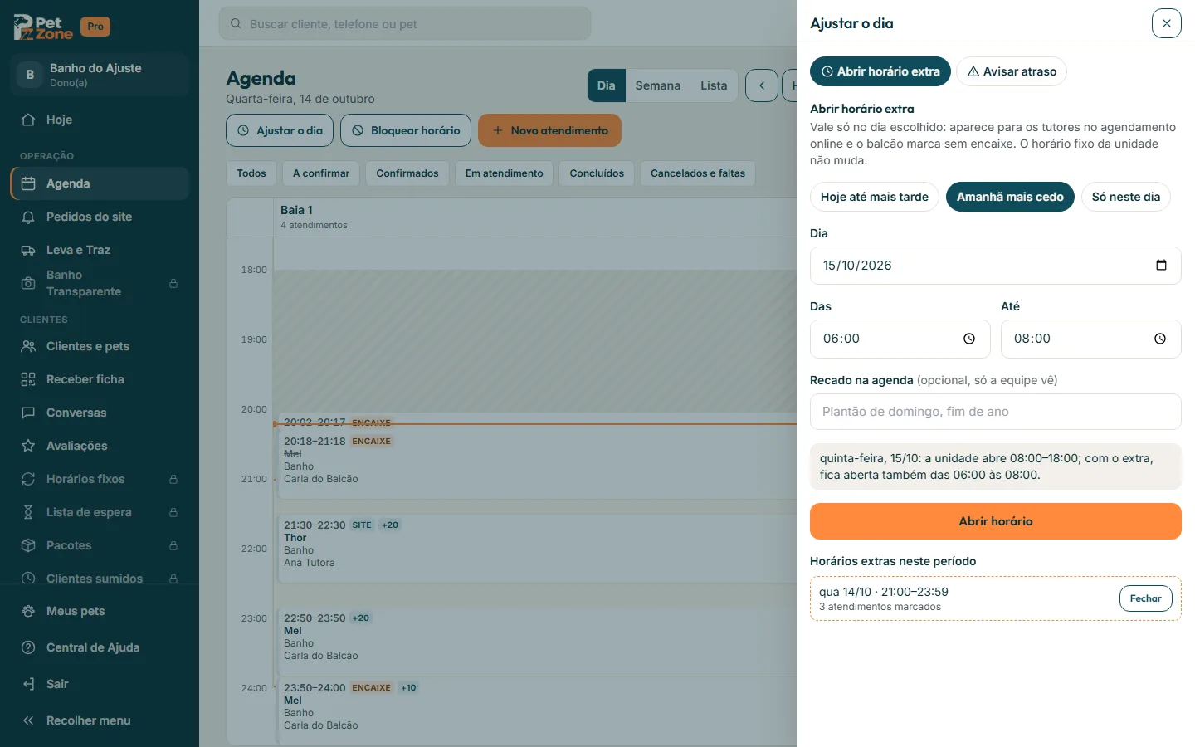Screen dimensions: 1195x747
Task: Click the Bloquear horário button
Action: [406, 130]
